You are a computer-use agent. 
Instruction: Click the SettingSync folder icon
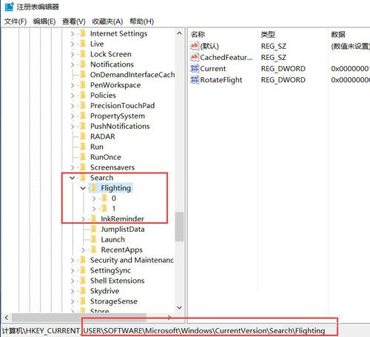point(83,270)
